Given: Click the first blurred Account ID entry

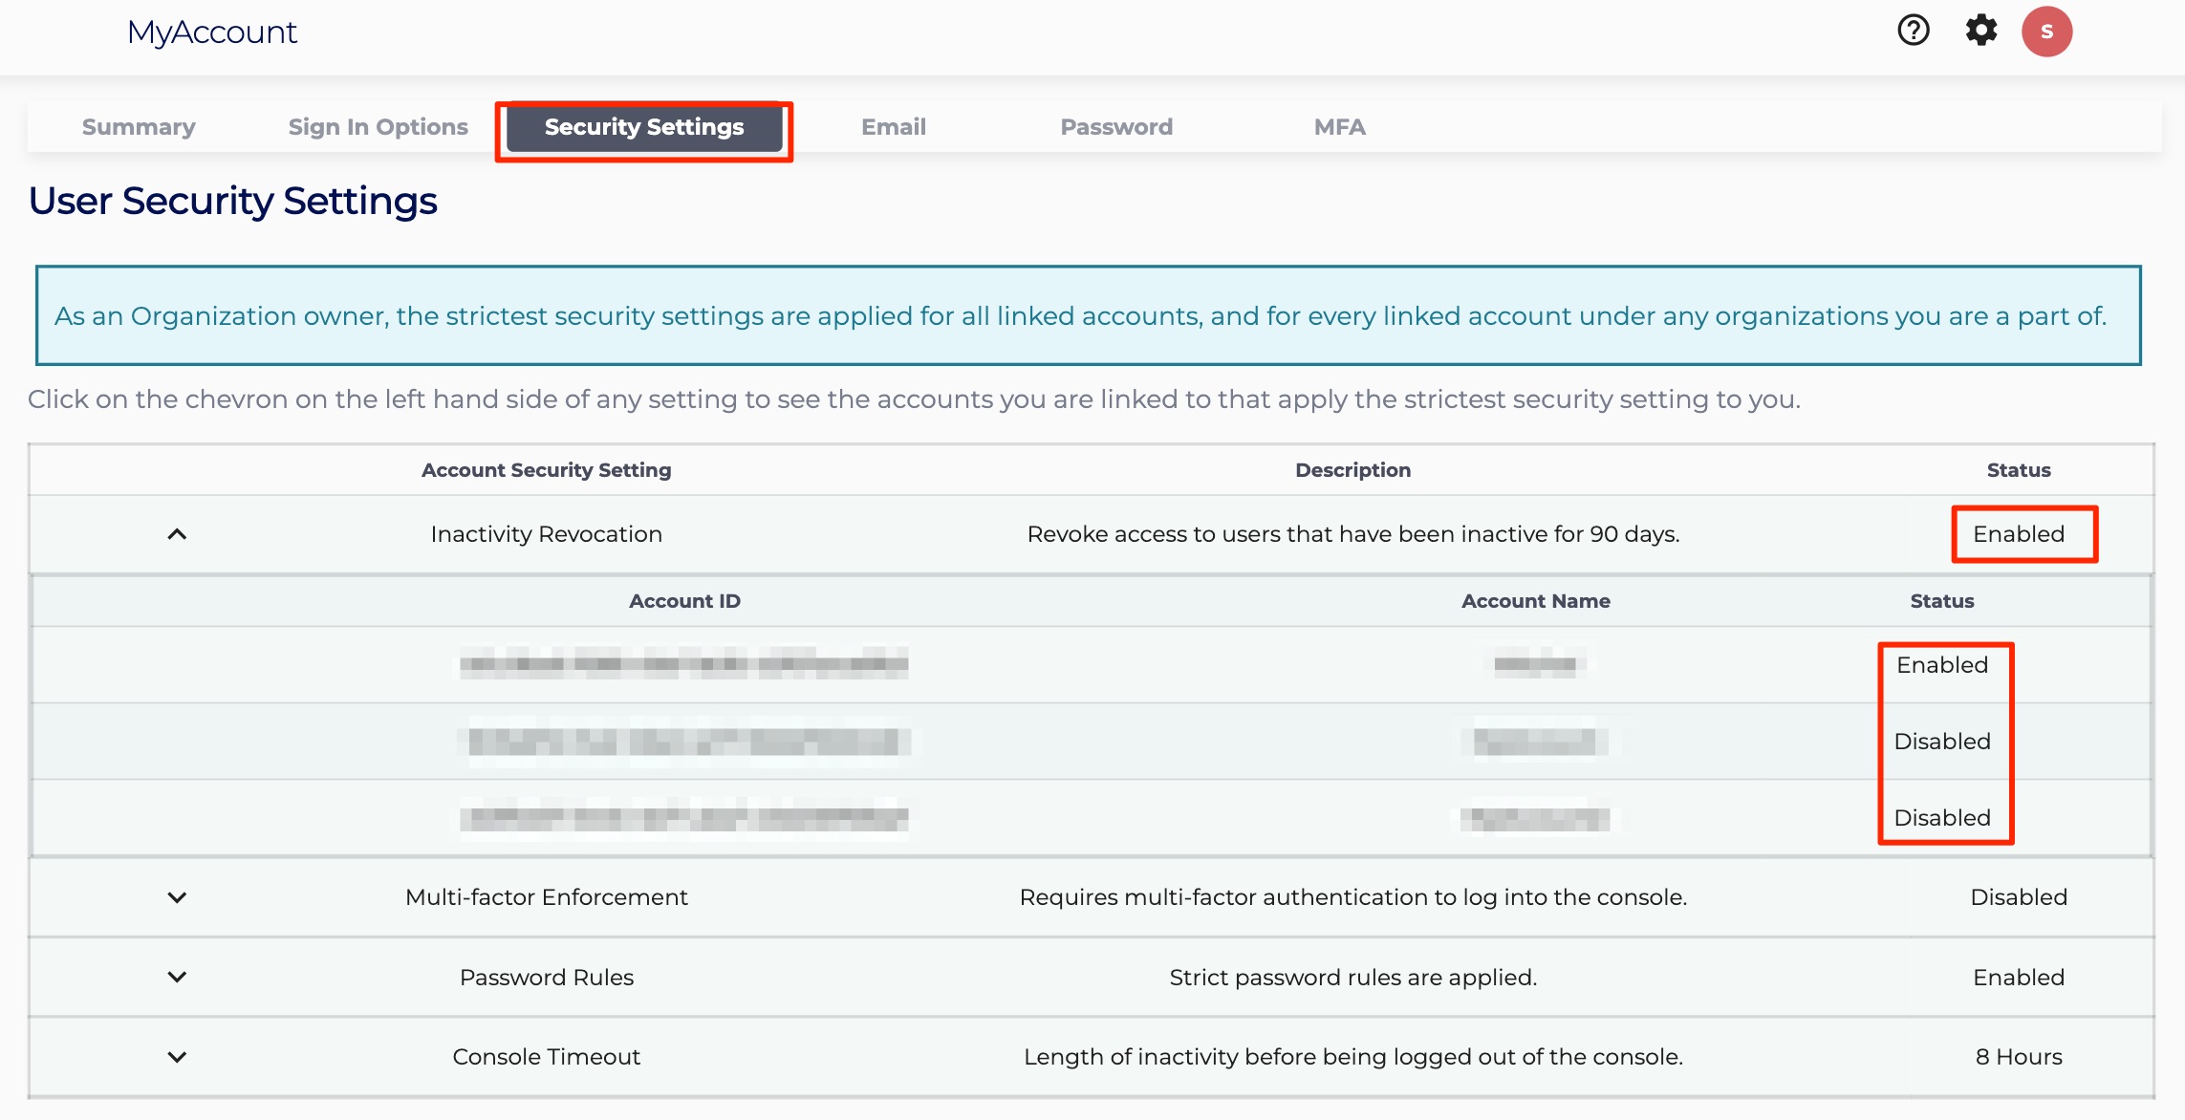Looking at the screenshot, I should point(683,664).
